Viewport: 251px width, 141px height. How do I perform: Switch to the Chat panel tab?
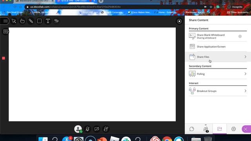pyautogui.click(x=192, y=129)
